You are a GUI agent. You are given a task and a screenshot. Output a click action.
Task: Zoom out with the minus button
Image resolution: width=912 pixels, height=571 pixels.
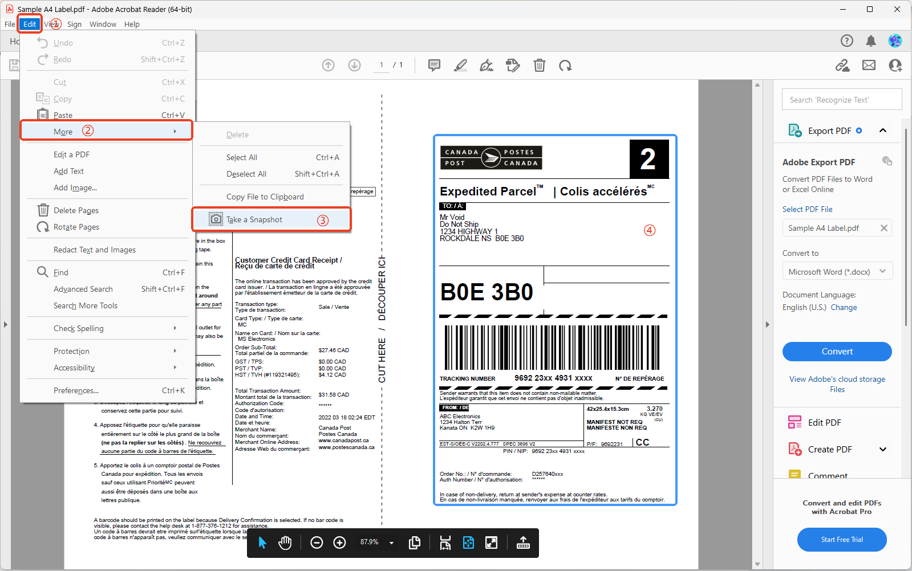317,543
